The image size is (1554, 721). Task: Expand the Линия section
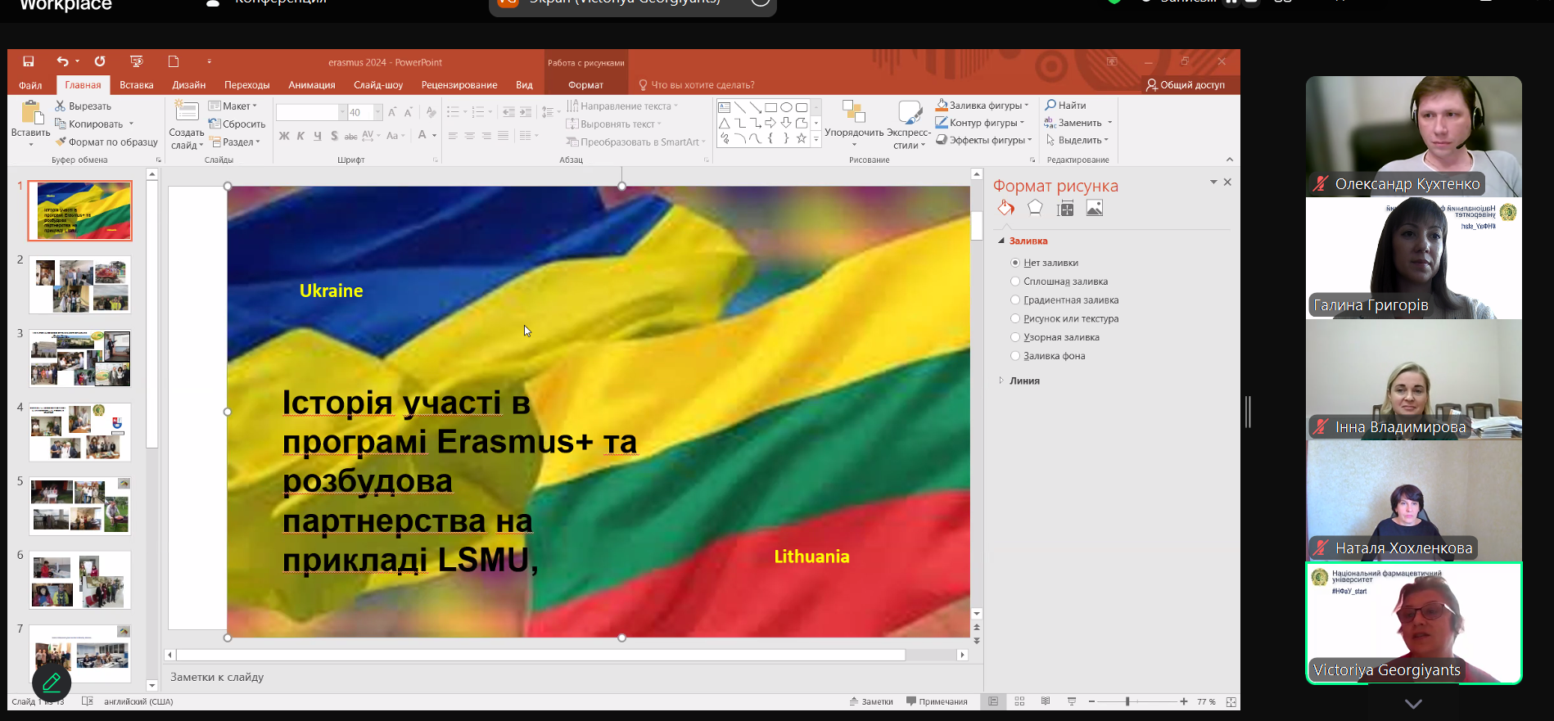(1001, 381)
